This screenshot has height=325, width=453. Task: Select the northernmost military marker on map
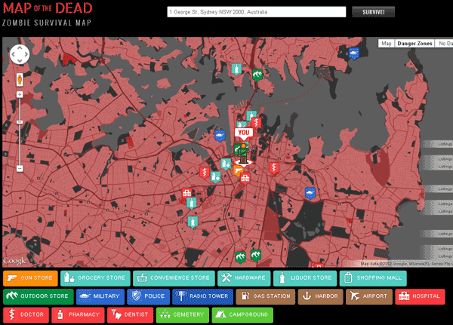353,54
